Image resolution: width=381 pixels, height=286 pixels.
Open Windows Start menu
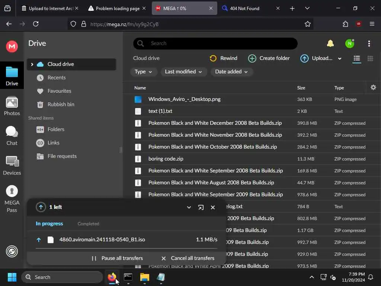pyautogui.click(x=12, y=277)
